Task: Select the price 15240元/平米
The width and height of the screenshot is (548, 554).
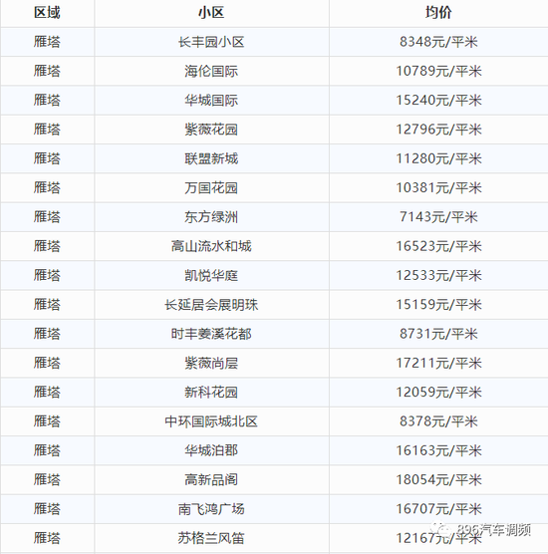Action: pos(438,101)
